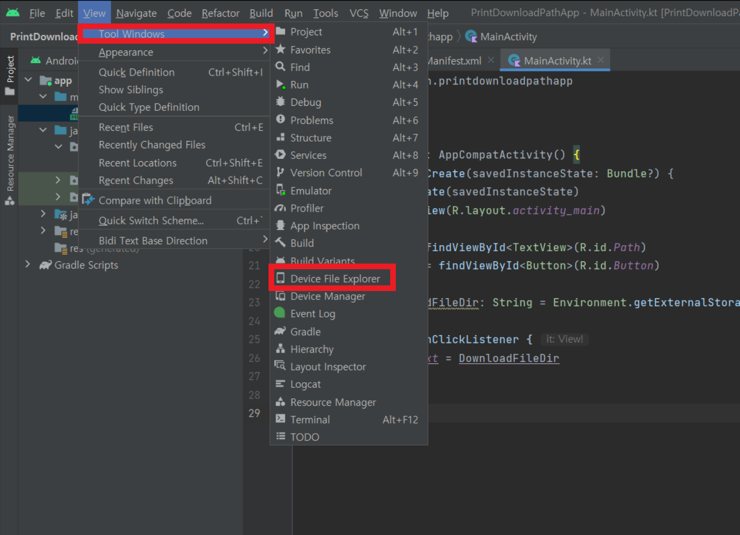Select Quick Definition menu entry
Image resolution: width=740 pixels, height=535 pixels.
tap(175, 72)
